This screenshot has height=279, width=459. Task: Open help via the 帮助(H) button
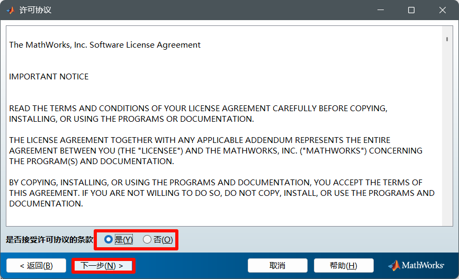pos(344,266)
